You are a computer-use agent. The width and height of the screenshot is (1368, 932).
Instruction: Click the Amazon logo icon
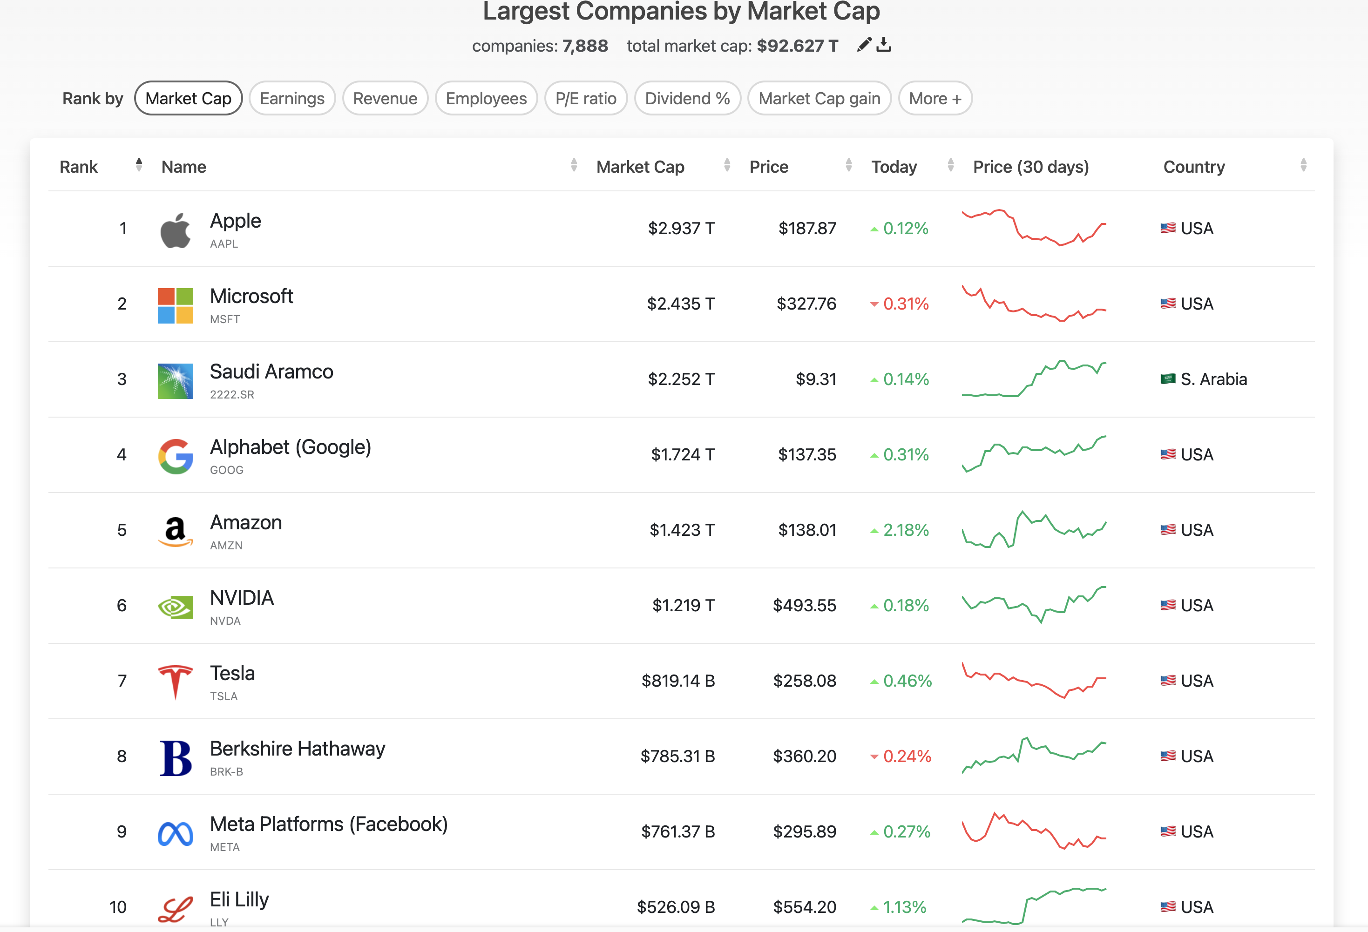pos(176,531)
